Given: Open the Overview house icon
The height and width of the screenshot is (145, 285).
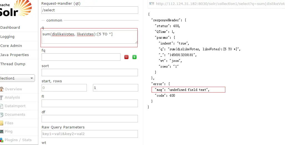Looking at the screenshot, I should click(x=2, y=89).
